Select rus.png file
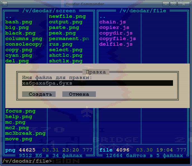Image resolution: width=192 pixels, height=166 pixels. click(61, 44)
